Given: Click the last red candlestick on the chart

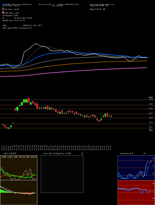Looking at the screenshot, I should (x=111, y=116).
